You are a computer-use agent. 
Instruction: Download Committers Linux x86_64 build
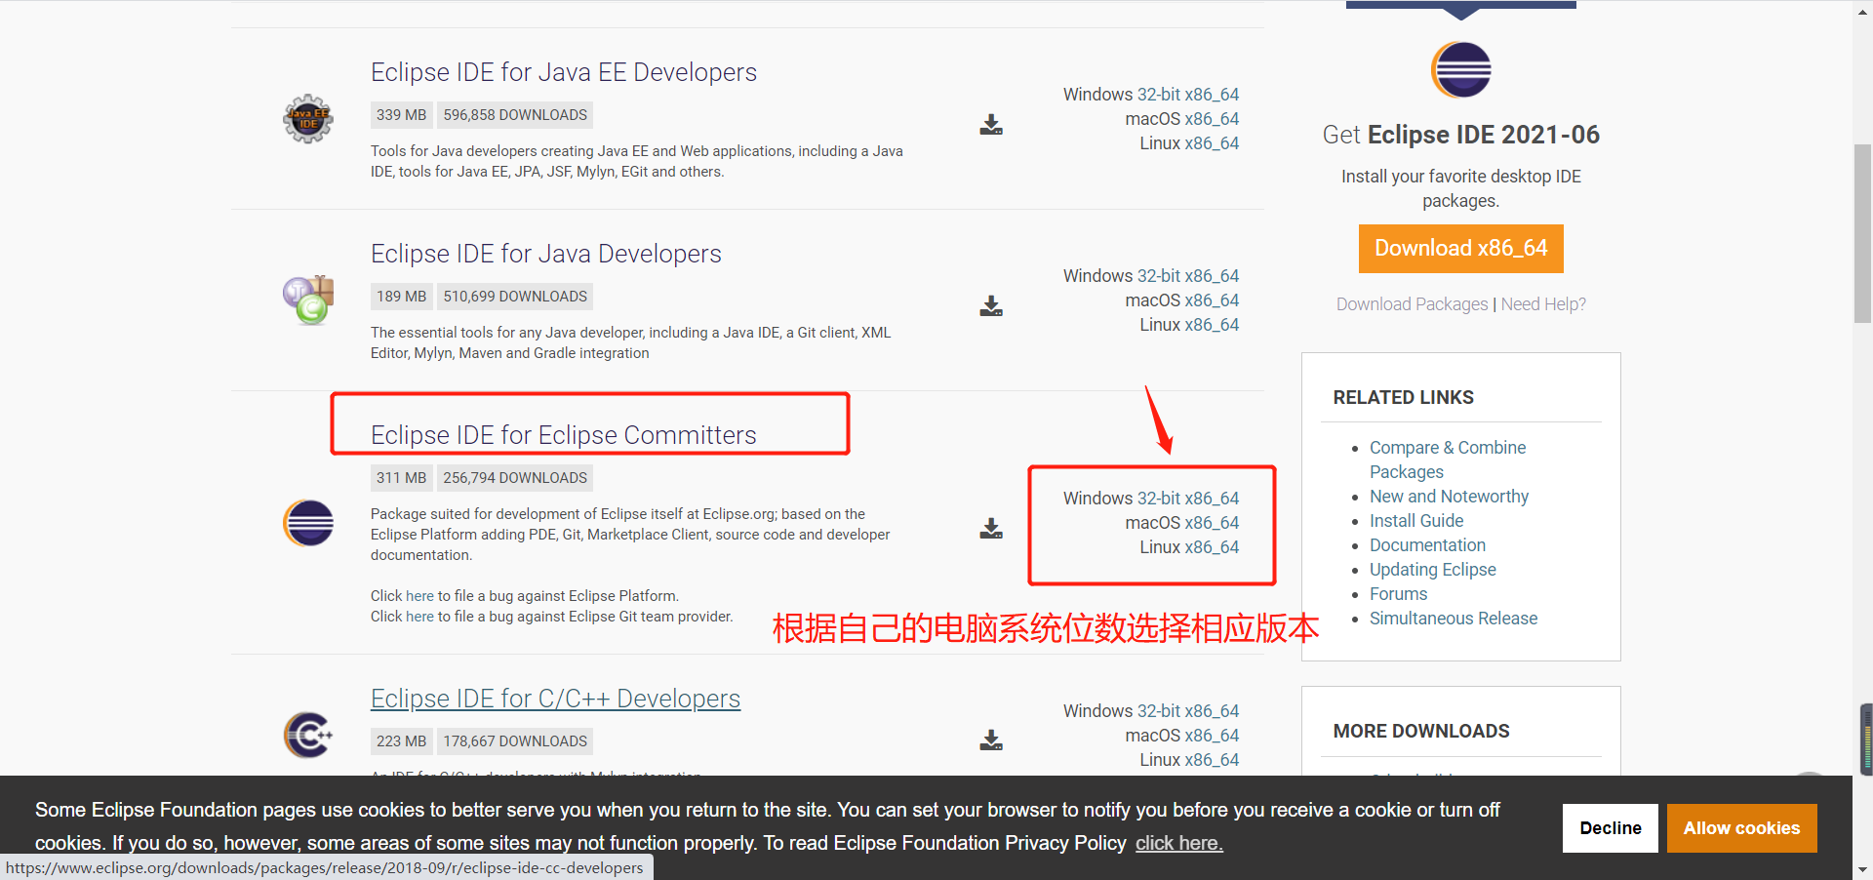point(1212,547)
